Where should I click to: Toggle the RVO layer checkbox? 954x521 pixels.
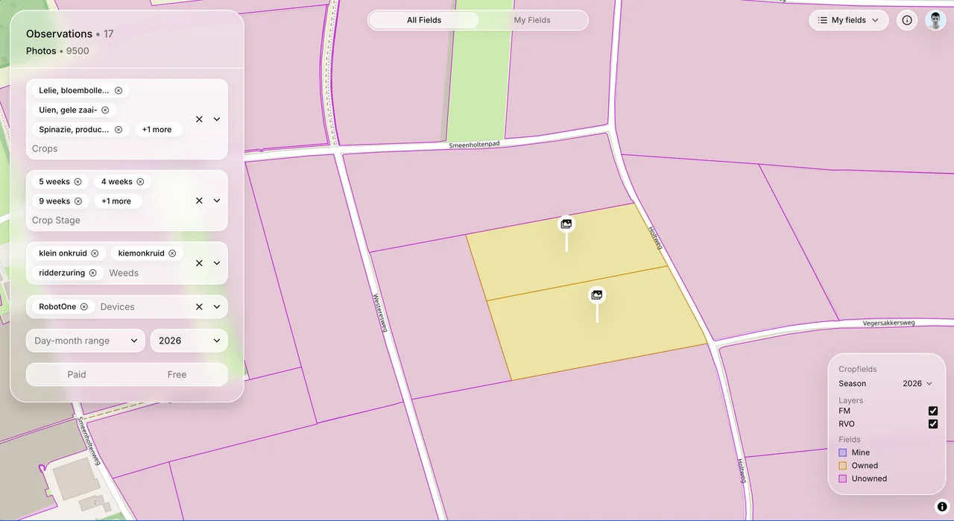tap(933, 424)
